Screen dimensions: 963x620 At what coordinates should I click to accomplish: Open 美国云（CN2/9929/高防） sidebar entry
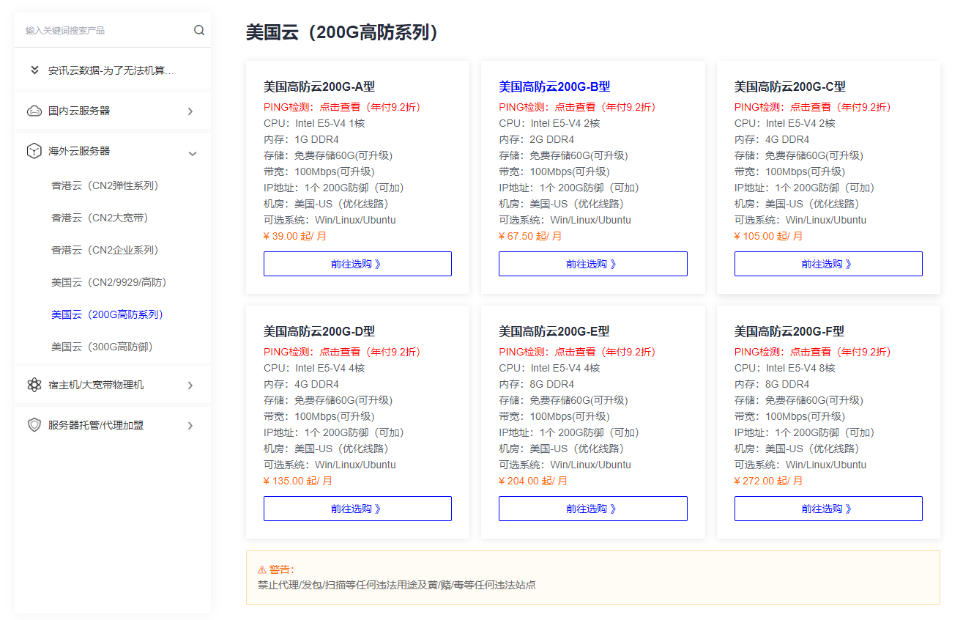click(109, 282)
